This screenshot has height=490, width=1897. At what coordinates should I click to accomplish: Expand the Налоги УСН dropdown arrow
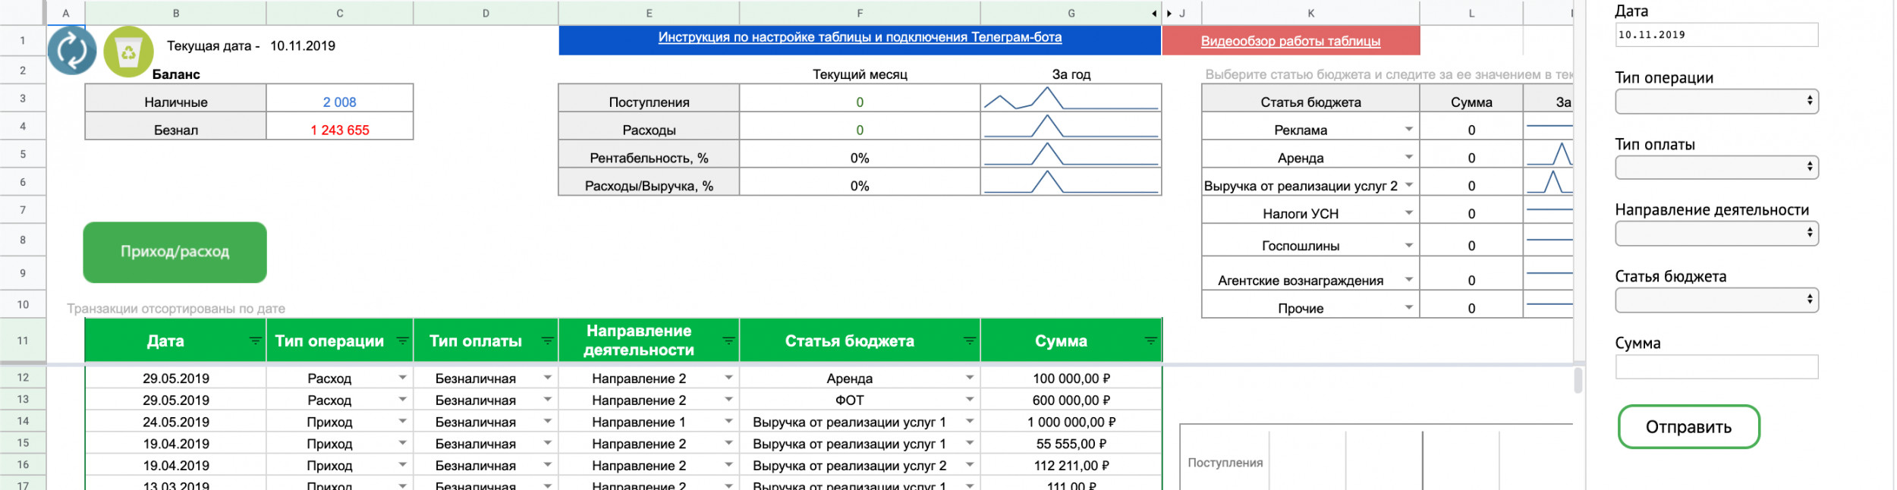click(1408, 213)
